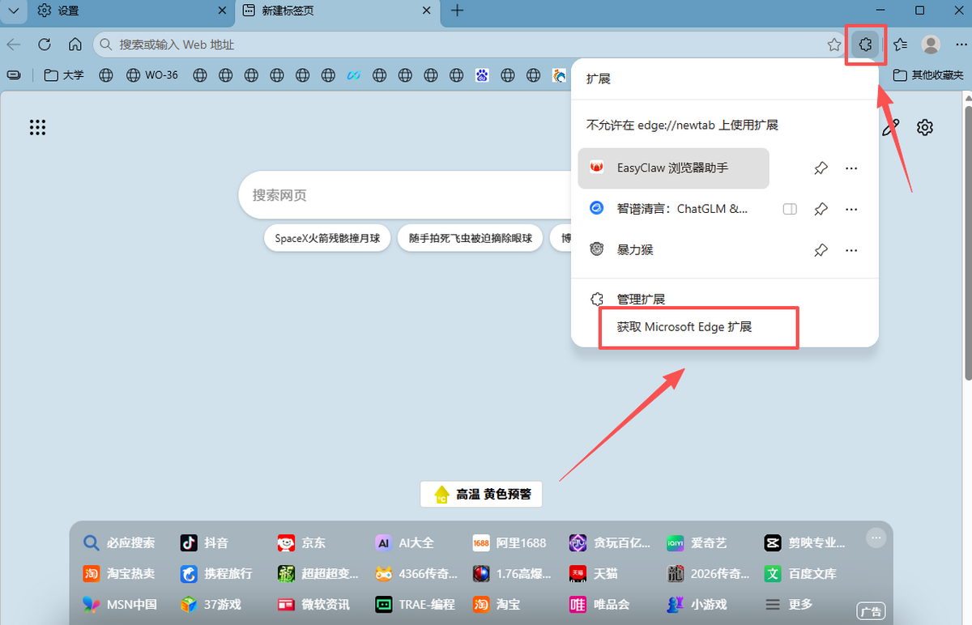This screenshot has height=625, width=972.
Task: Open 携程旅行 quick link
Action: click(x=216, y=573)
